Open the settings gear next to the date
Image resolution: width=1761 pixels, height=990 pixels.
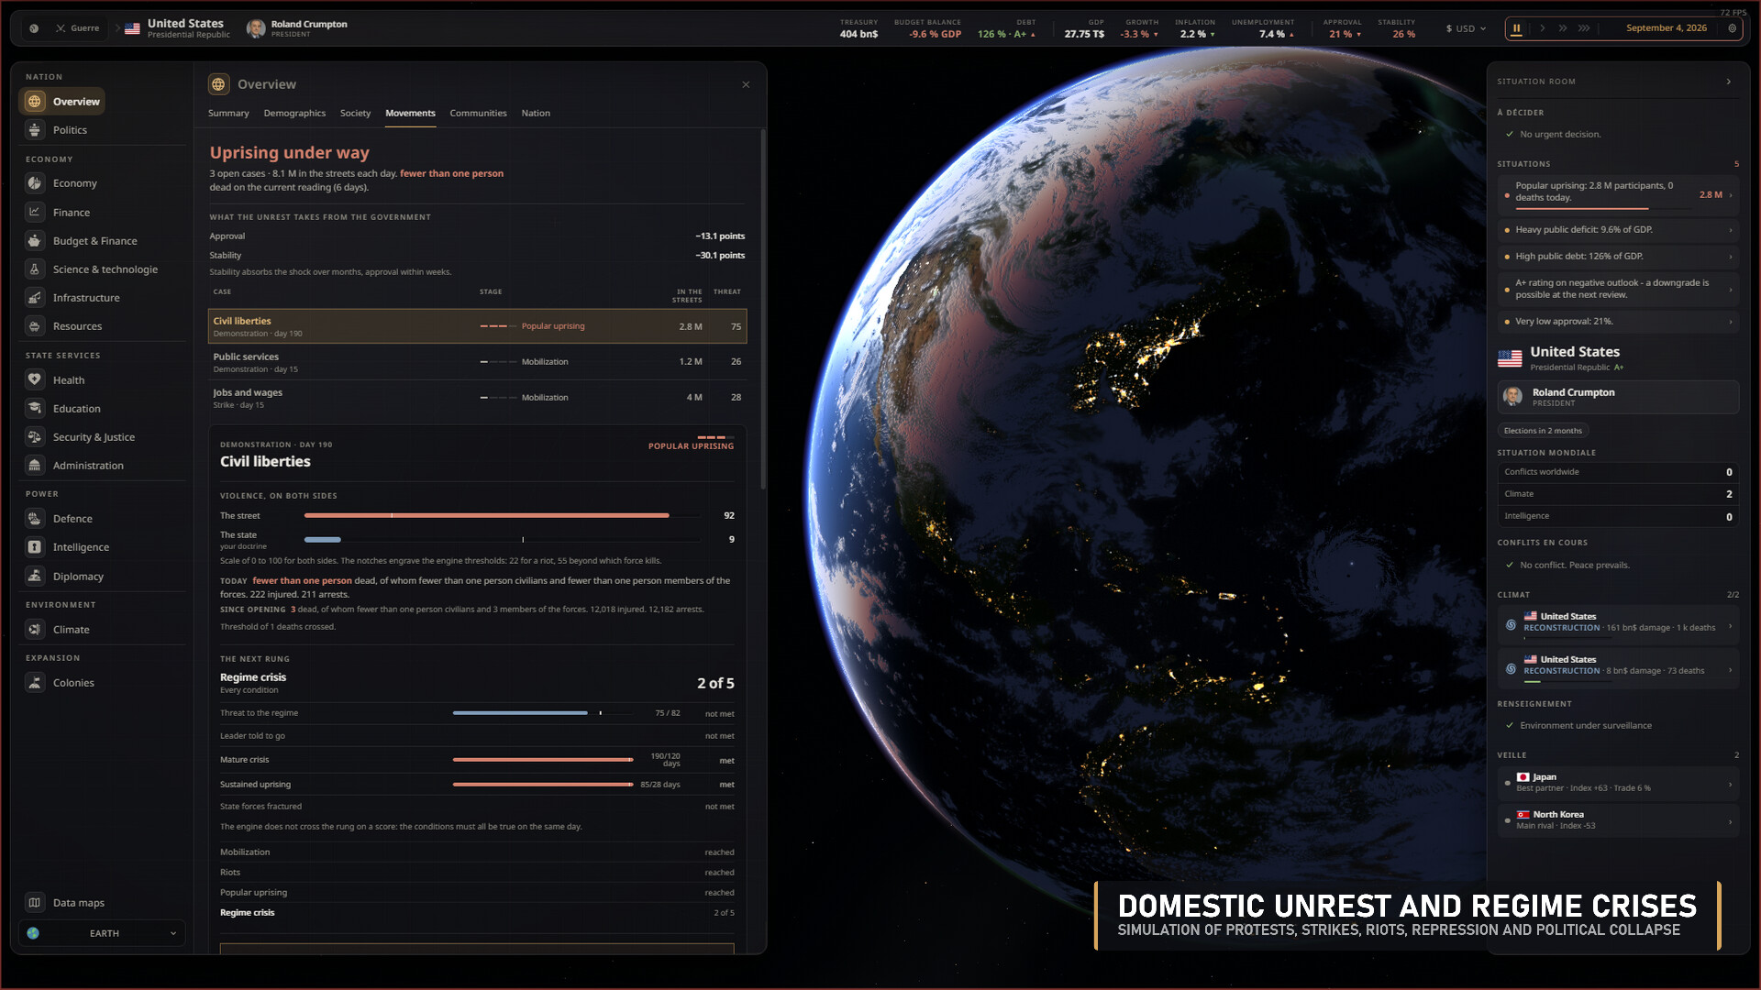(x=1732, y=28)
